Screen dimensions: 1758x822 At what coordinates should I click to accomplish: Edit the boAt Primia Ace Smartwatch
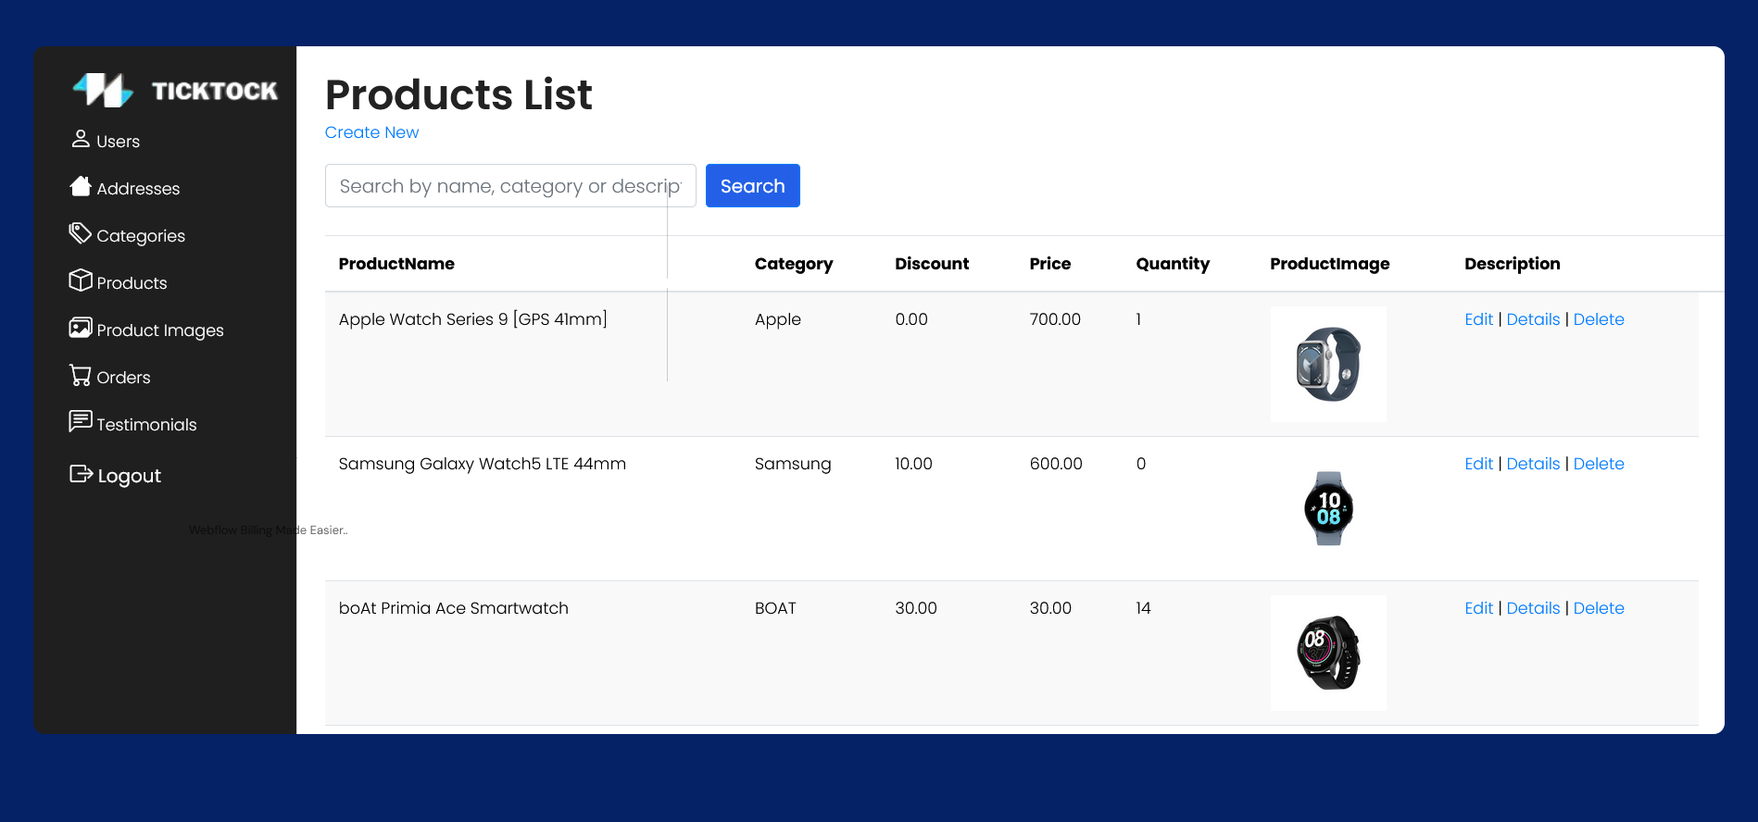[x=1479, y=608]
